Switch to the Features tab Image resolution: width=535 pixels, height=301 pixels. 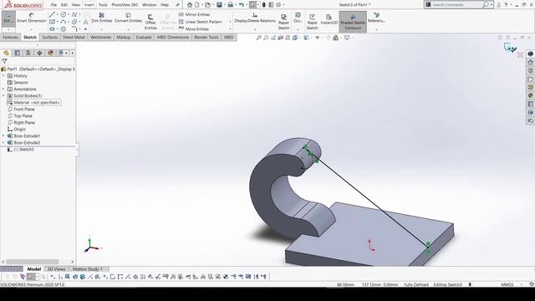(x=10, y=37)
